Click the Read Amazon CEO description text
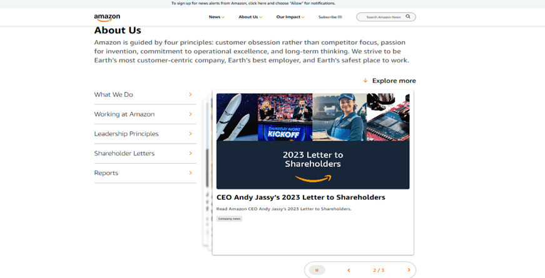 tap(283, 209)
